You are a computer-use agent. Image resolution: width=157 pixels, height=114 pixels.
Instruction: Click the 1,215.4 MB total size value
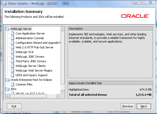coord(144,95)
